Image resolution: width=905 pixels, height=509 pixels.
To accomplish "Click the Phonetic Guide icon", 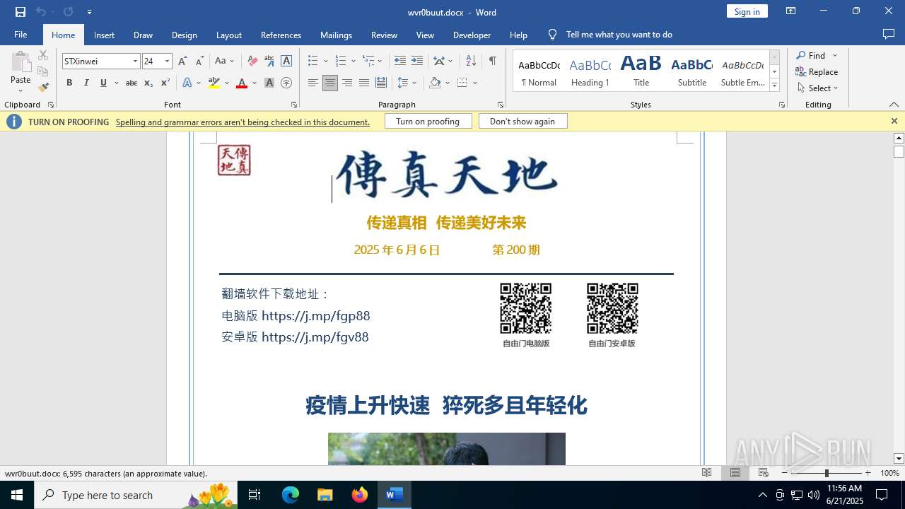I will coord(269,62).
